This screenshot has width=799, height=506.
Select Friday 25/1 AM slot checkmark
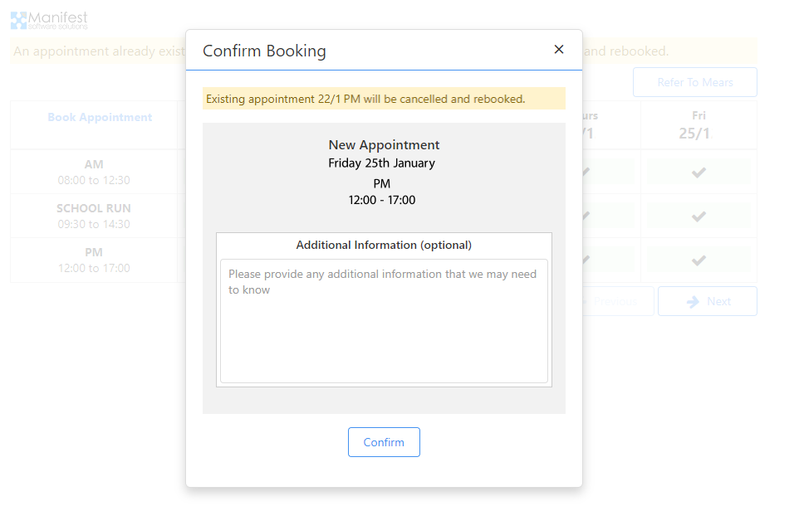(699, 172)
